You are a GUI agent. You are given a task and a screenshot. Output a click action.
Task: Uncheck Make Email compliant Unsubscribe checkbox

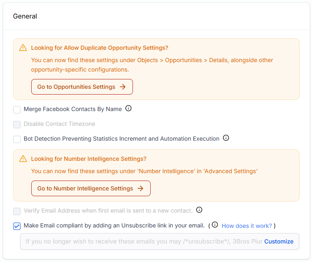click(17, 226)
